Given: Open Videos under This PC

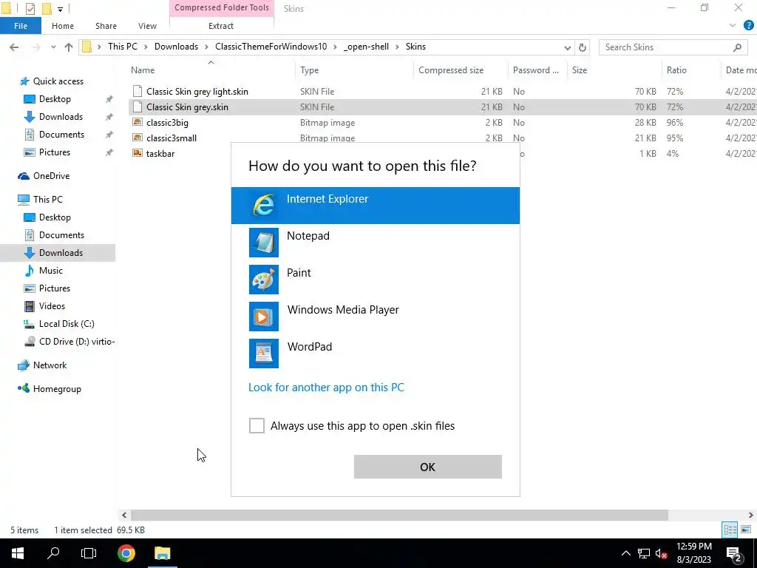Looking at the screenshot, I should tap(52, 305).
